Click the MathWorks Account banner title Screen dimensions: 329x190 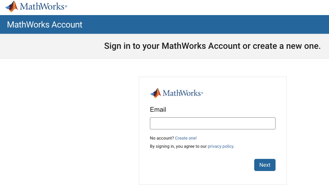44,24
